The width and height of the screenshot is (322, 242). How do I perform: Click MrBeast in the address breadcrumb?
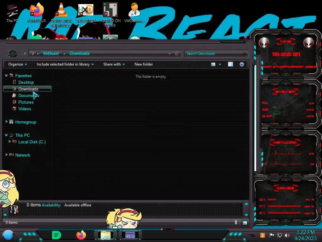coord(51,54)
